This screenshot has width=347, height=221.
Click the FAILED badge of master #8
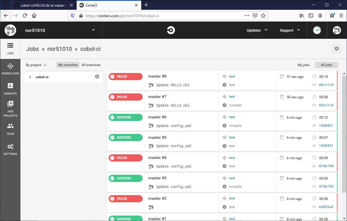pyautogui.click(x=126, y=76)
